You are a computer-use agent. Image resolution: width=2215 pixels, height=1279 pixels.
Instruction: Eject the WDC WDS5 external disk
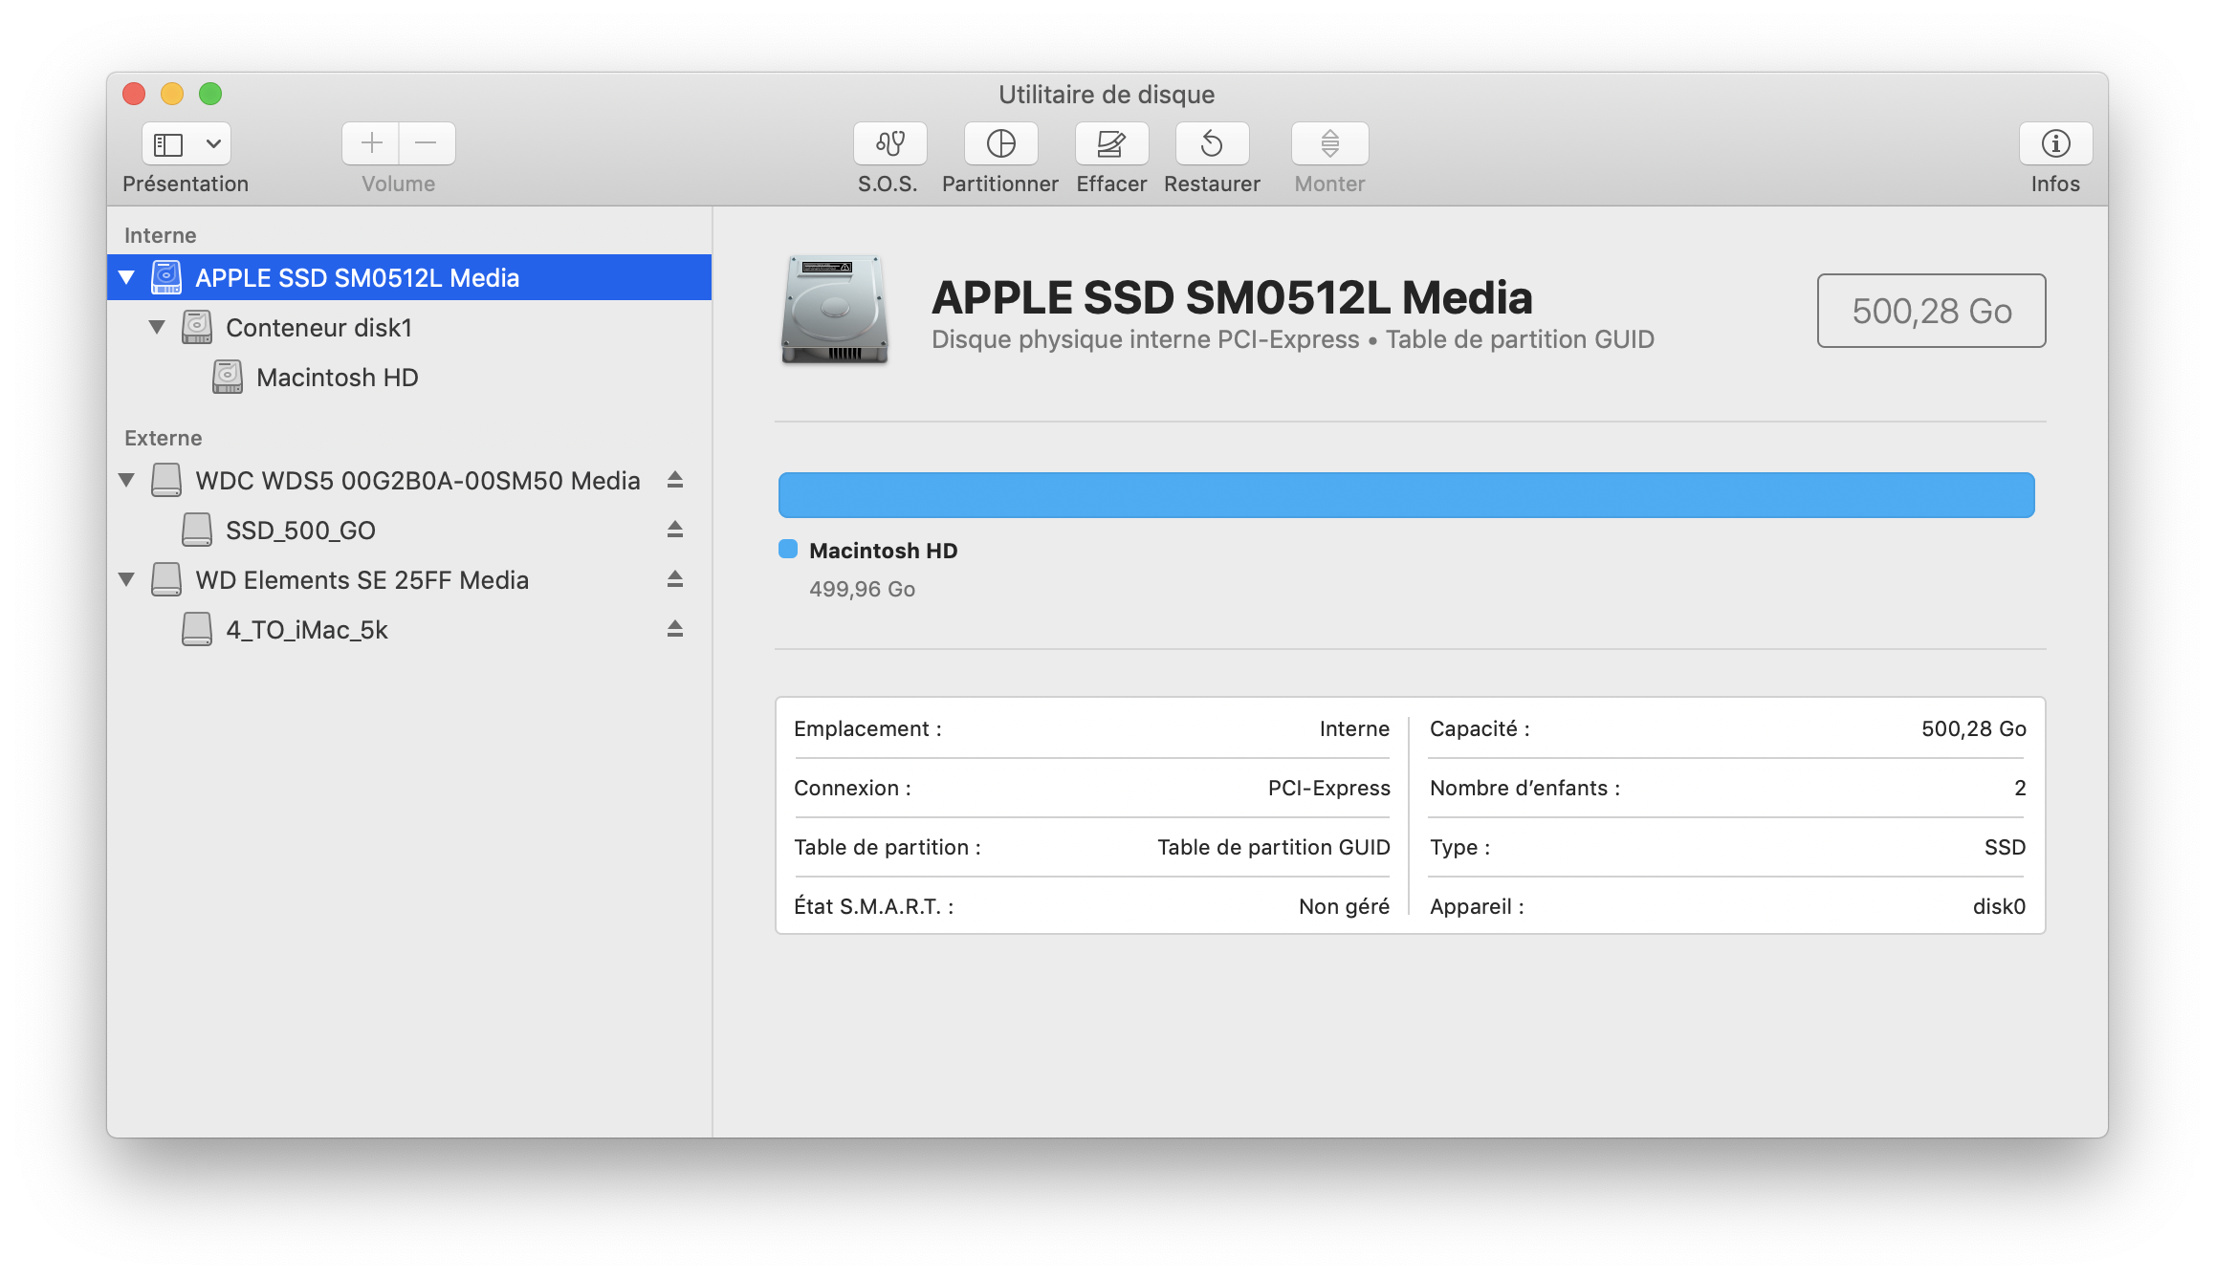(675, 480)
